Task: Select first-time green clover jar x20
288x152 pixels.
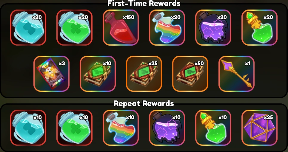Action: pos(74,27)
